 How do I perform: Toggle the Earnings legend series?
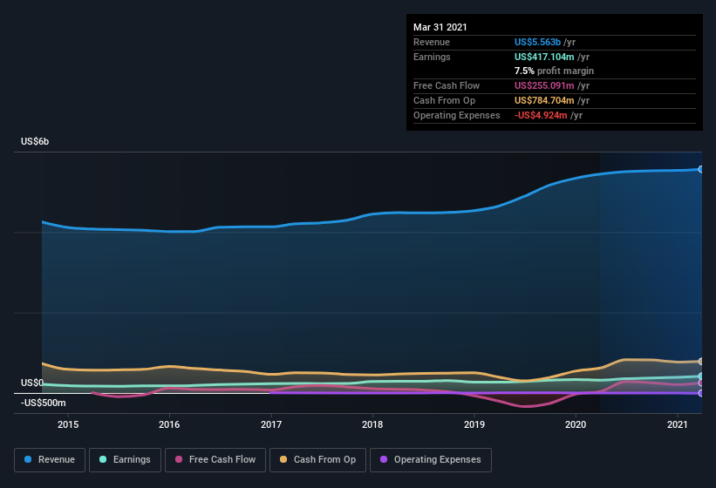point(125,460)
